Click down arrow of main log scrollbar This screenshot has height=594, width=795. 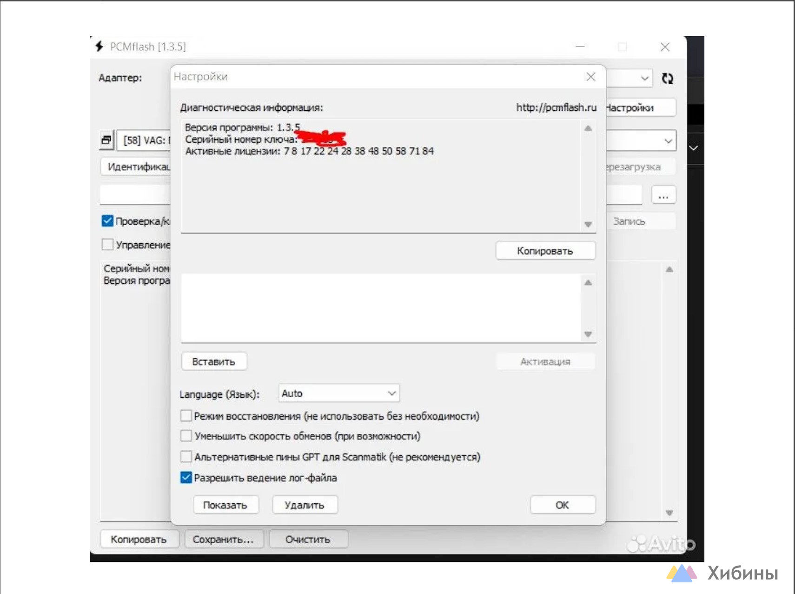point(669,513)
